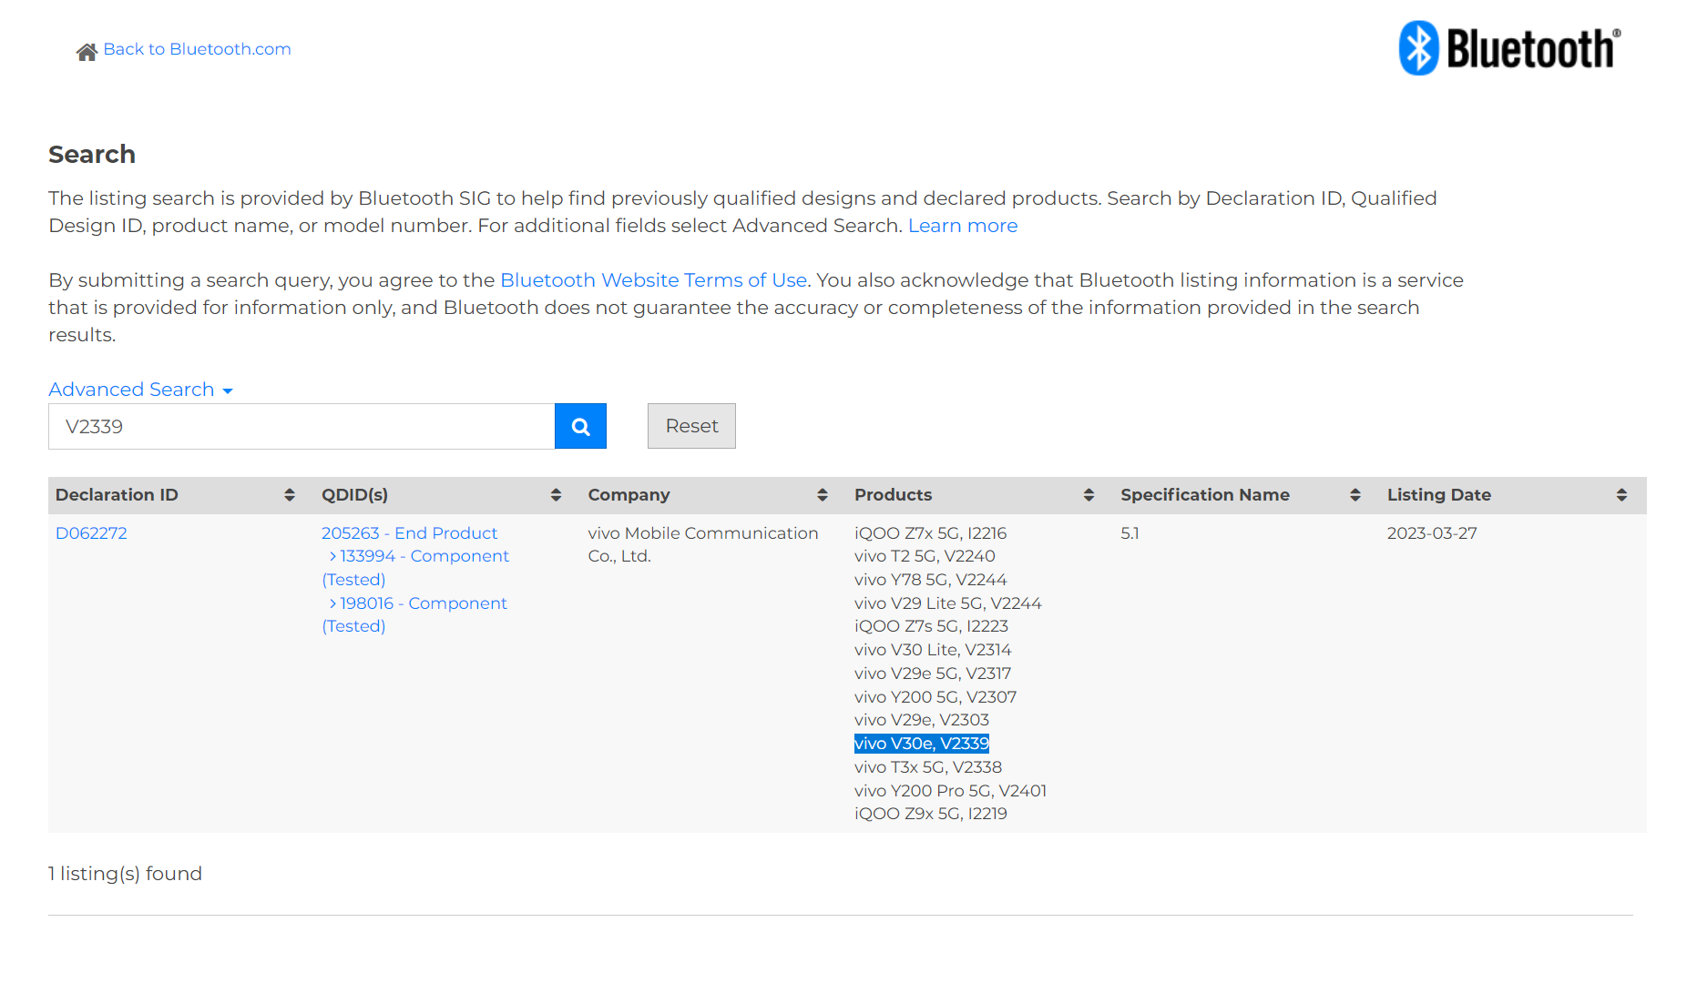Select the vivo V29e, V2303 product
The image size is (1697, 983).
(922, 720)
